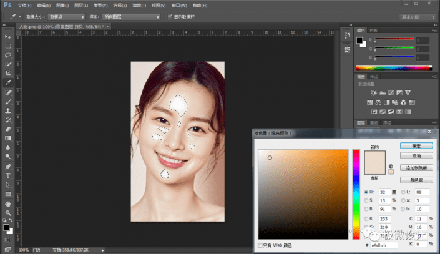This screenshot has height=254, width=440.
Task: Select the Eyedropper tool in toolbox
Action: tap(8, 82)
